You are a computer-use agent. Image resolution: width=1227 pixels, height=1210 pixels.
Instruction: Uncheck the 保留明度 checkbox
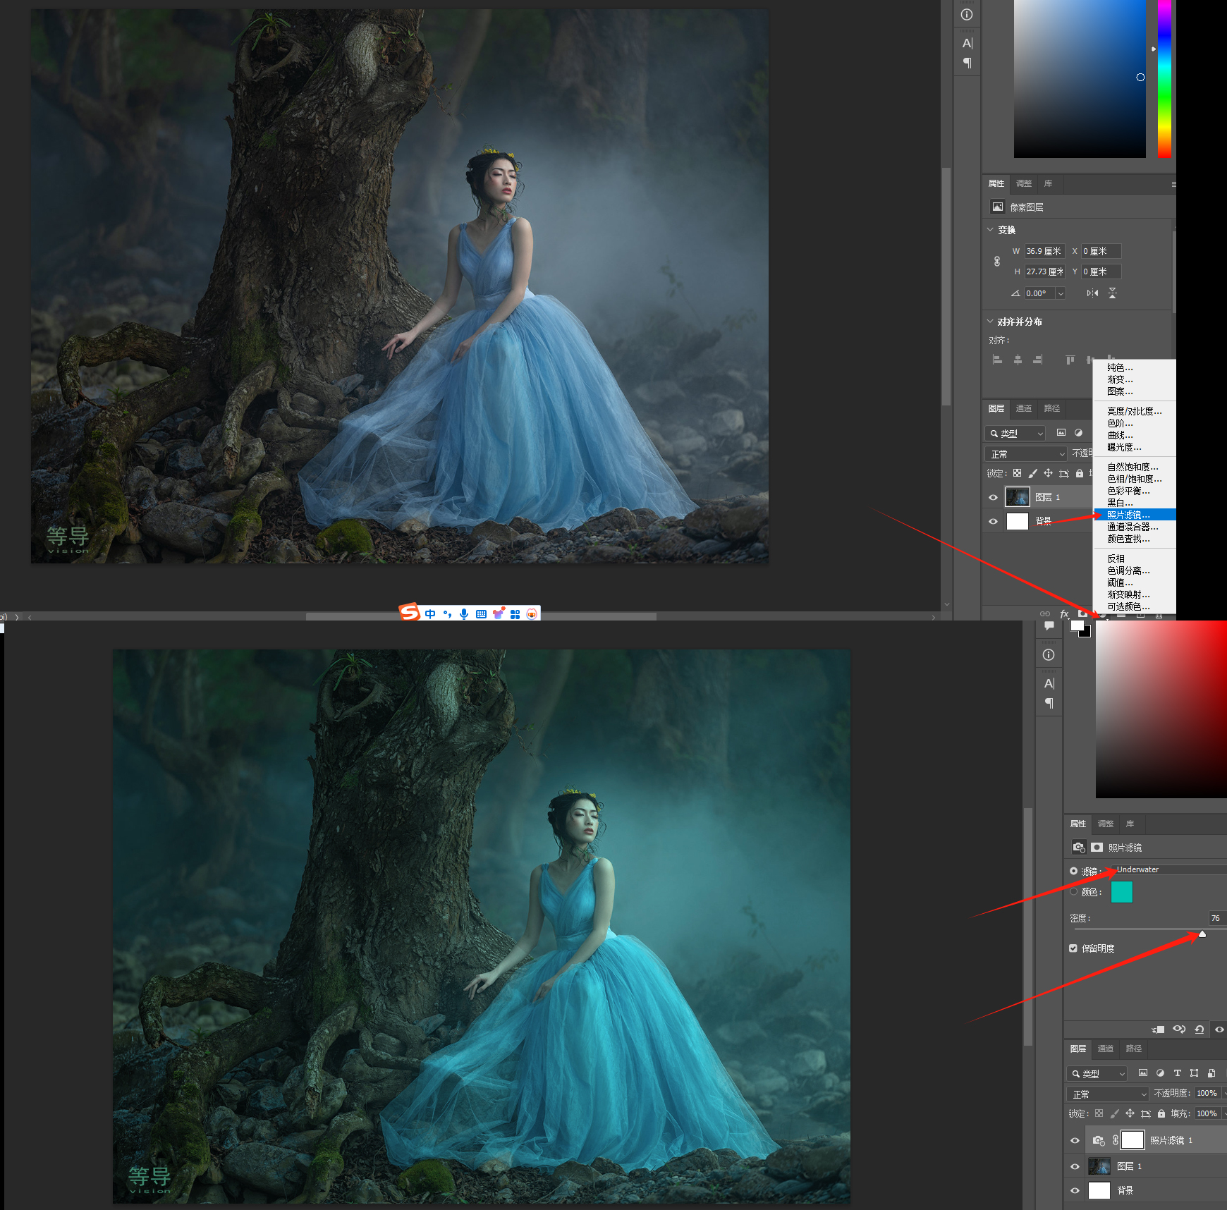pyautogui.click(x=1073, y=948)
